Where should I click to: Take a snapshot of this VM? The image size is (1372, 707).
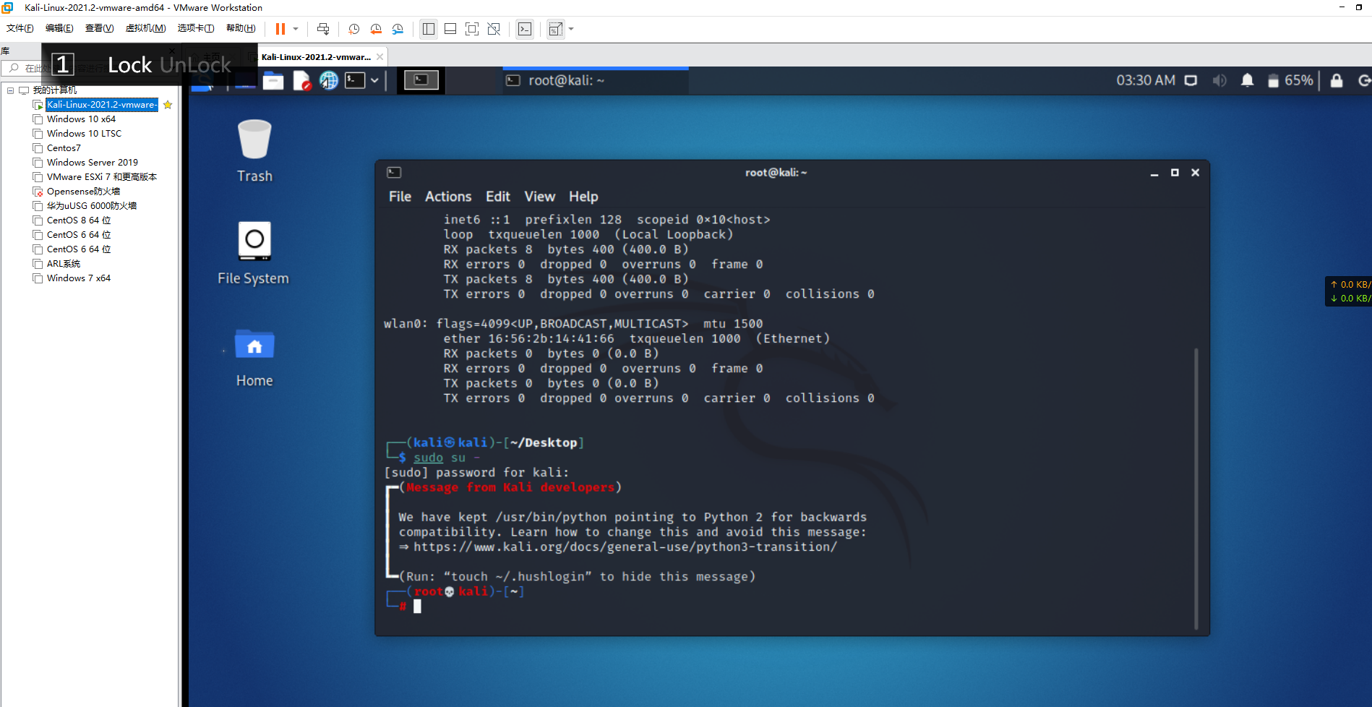pyautogui.click(x=353, y=29)
